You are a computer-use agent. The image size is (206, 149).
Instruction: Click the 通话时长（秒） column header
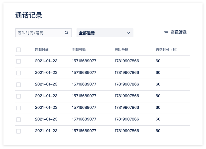[166, 50]
